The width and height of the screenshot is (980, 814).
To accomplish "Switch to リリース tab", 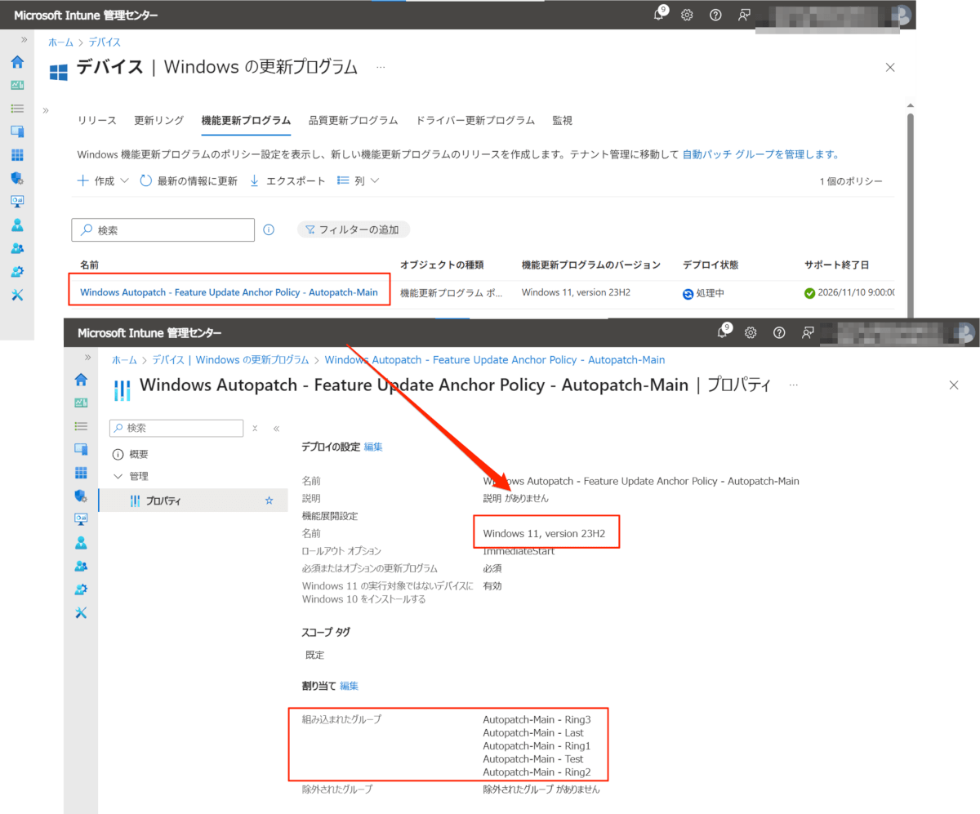I will [x=97, y=120].
